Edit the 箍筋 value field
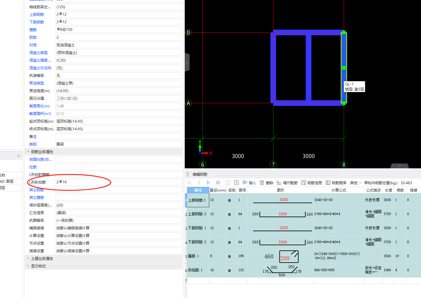The image size is (421, 298). [119, 30]
